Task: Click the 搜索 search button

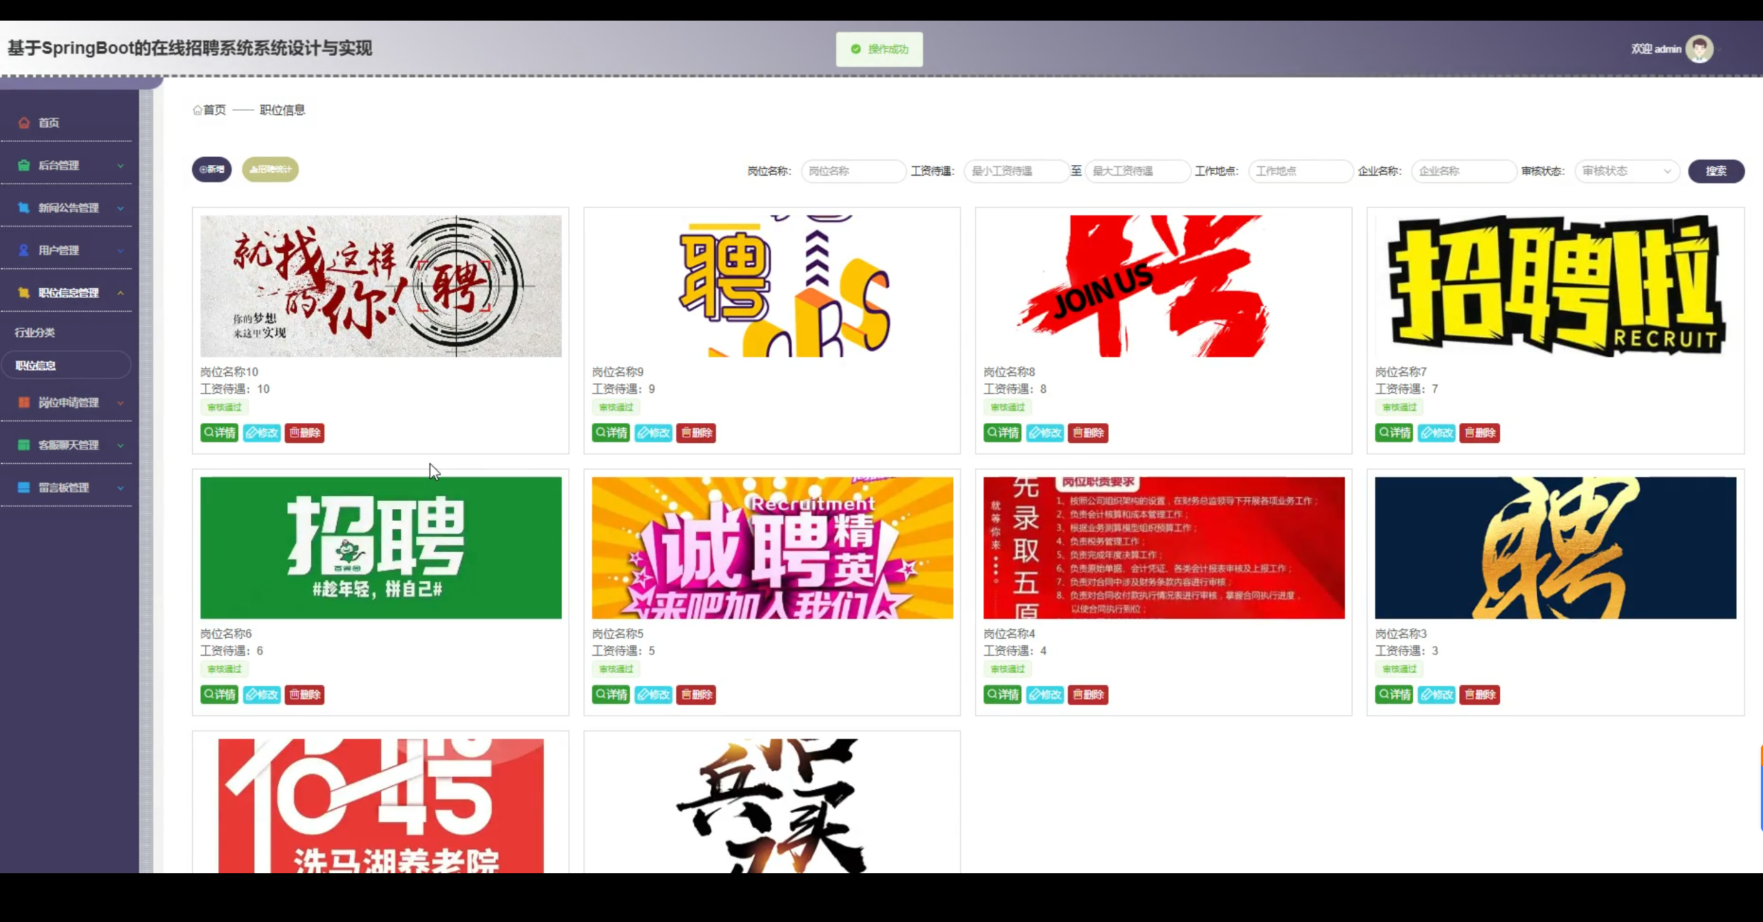Action: click(x=1715, y=171)
